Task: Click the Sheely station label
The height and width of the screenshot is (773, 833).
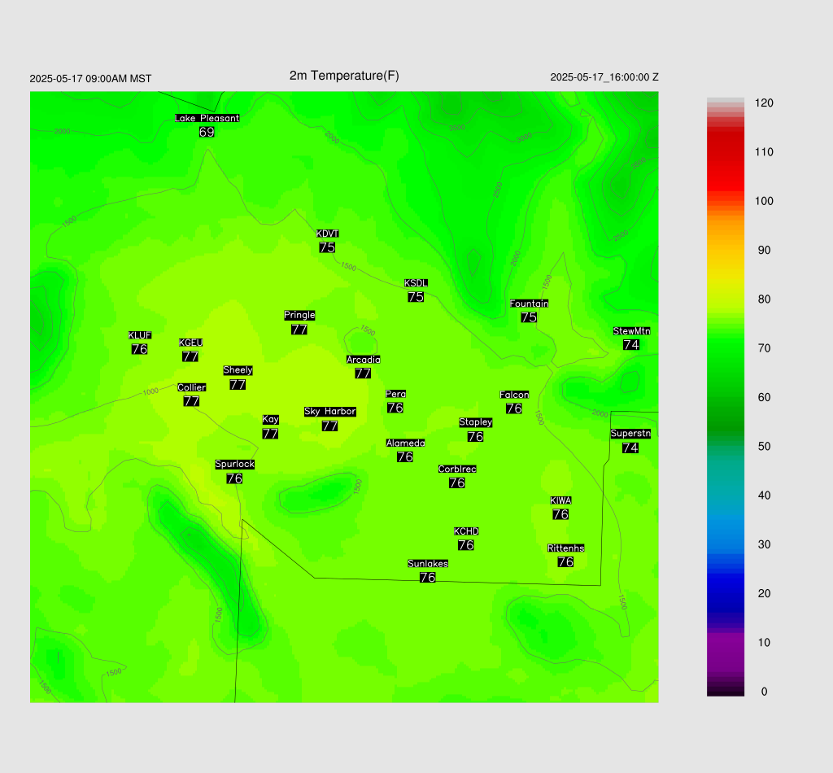Action: coord(238,370)
